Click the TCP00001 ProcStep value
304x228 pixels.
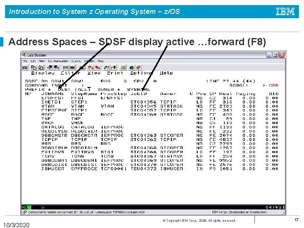click(114, 168)
